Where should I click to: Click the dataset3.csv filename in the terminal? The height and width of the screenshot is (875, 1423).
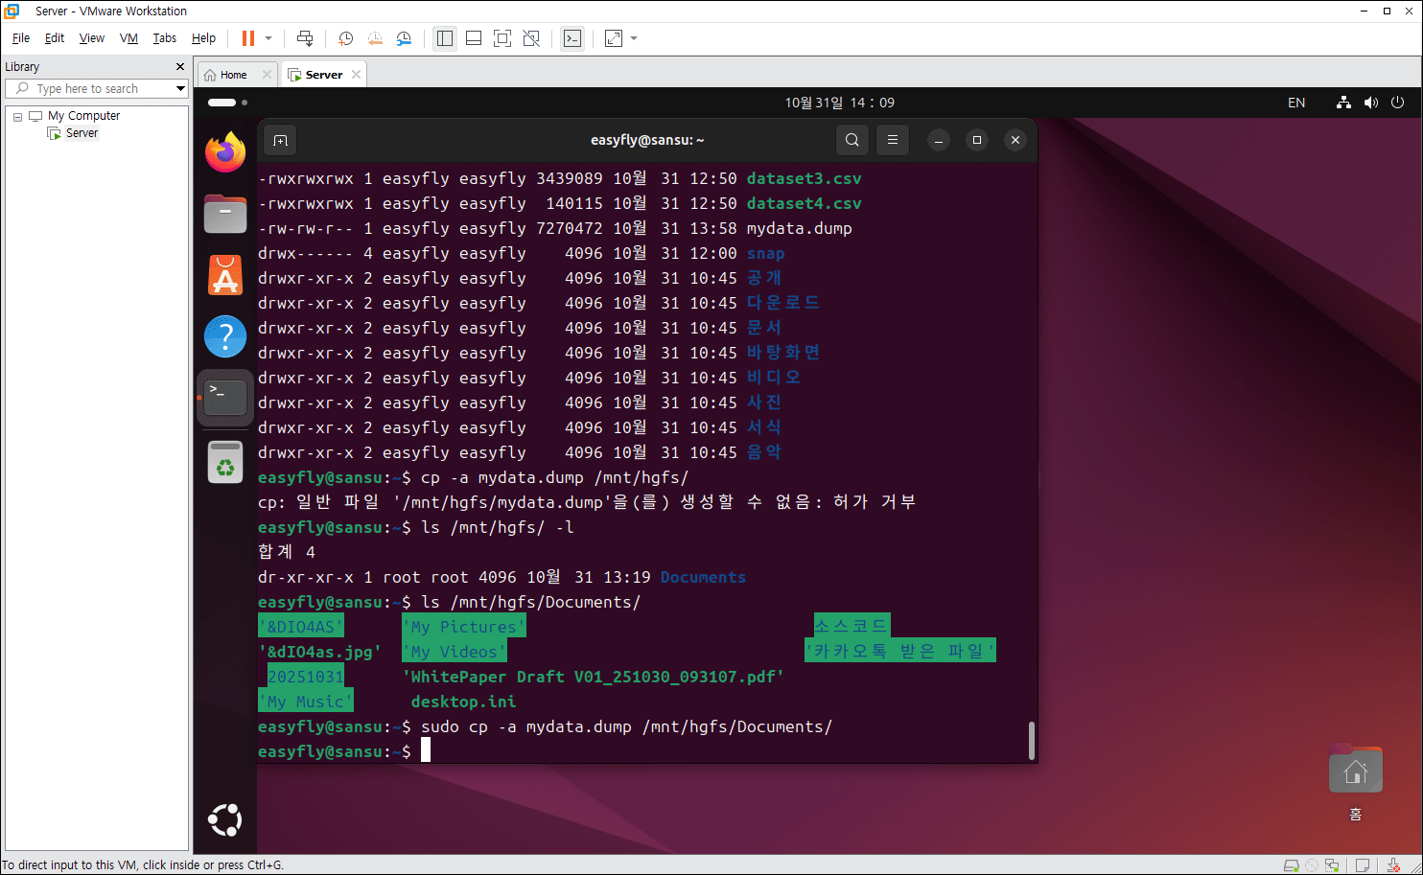[x=804, y=179]
